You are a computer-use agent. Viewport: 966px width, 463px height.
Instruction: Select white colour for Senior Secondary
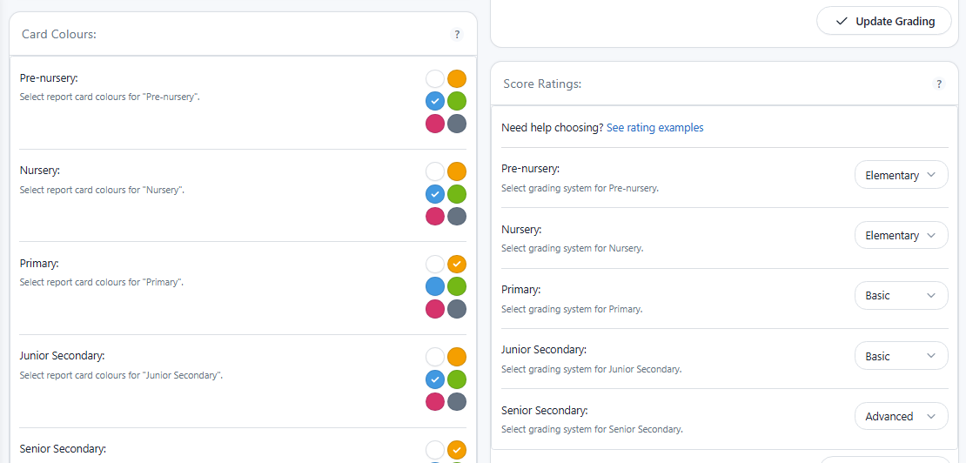pos(435,450)
